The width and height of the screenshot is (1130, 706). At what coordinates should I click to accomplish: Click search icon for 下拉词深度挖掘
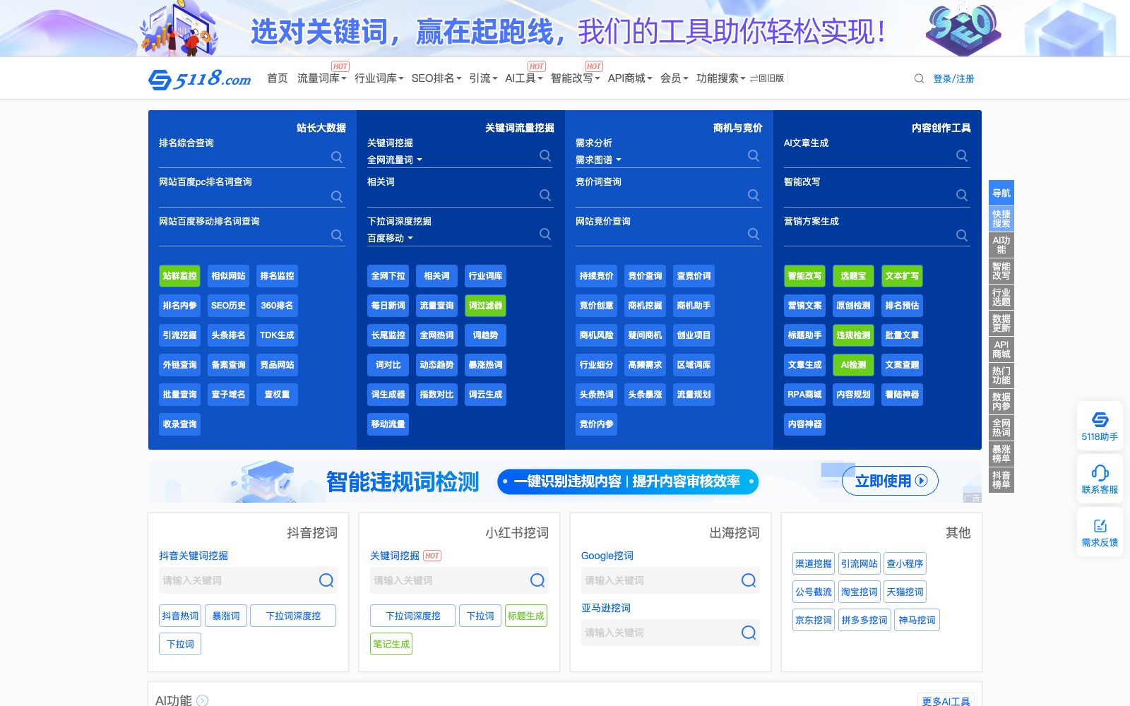coord(545,234)
